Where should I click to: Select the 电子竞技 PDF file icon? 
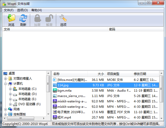[55, 112]
